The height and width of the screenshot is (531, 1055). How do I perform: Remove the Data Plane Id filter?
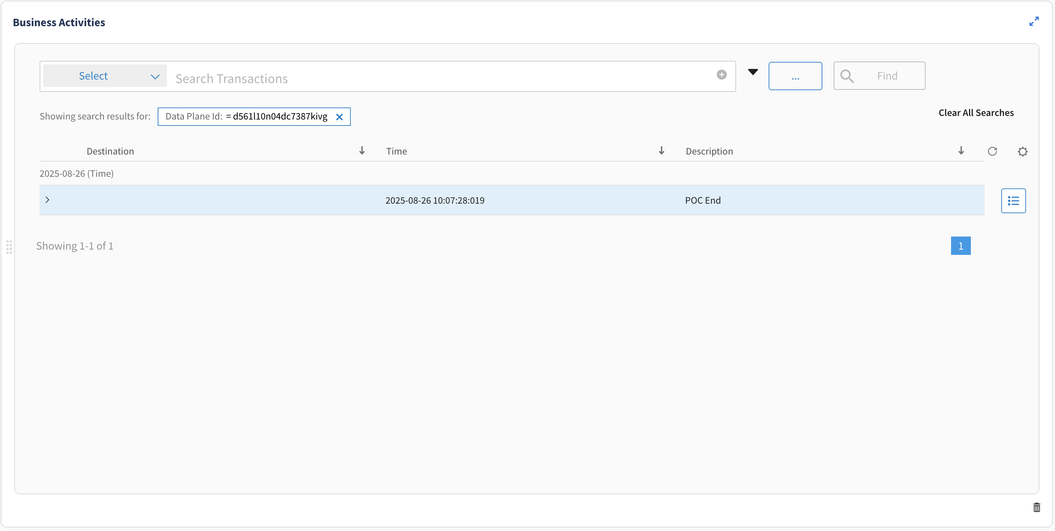(339, 117)
